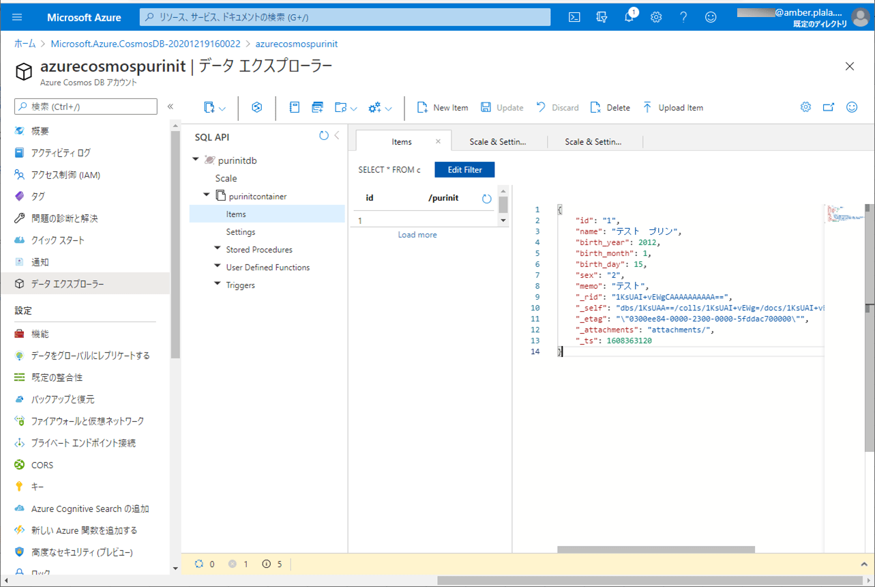Switch to first Scale & Settings tab

point(498,142)
